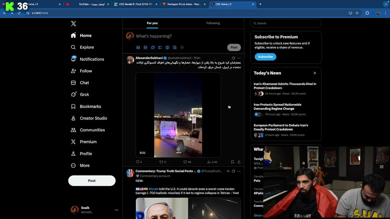
Task: Reply to AlexanderSobhani post
Action: point(139,162)
